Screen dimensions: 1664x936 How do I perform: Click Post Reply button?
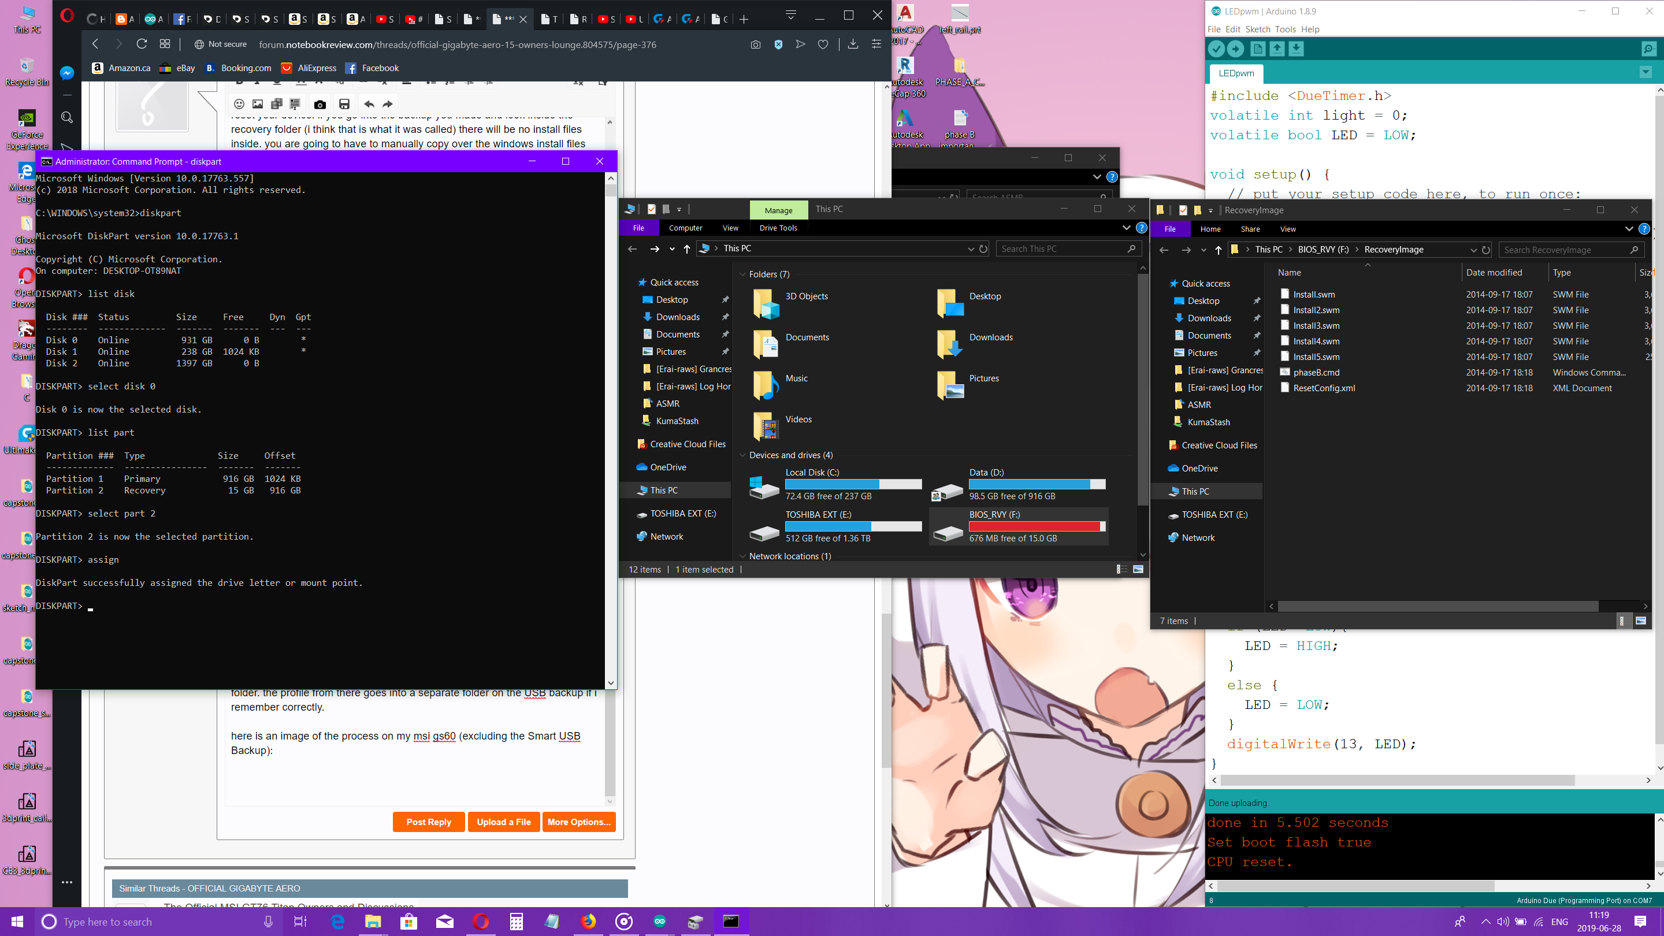point(429,822)
